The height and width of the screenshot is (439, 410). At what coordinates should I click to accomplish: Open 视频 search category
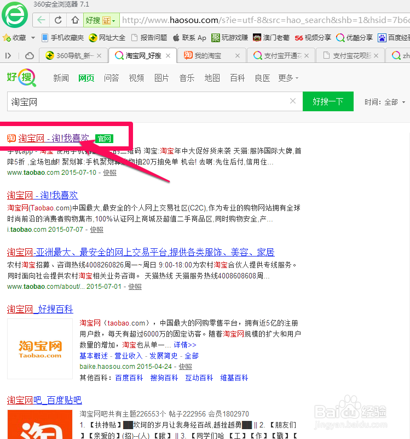(x=136, y=78)
